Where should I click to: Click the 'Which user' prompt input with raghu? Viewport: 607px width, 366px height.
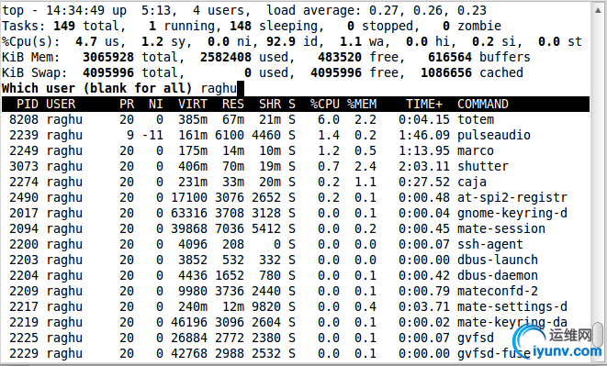click(221, 88)
